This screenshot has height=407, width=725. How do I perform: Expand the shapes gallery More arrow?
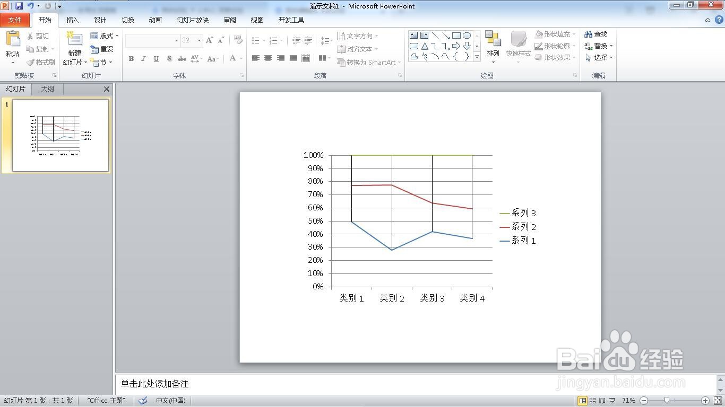pos(477,57)
